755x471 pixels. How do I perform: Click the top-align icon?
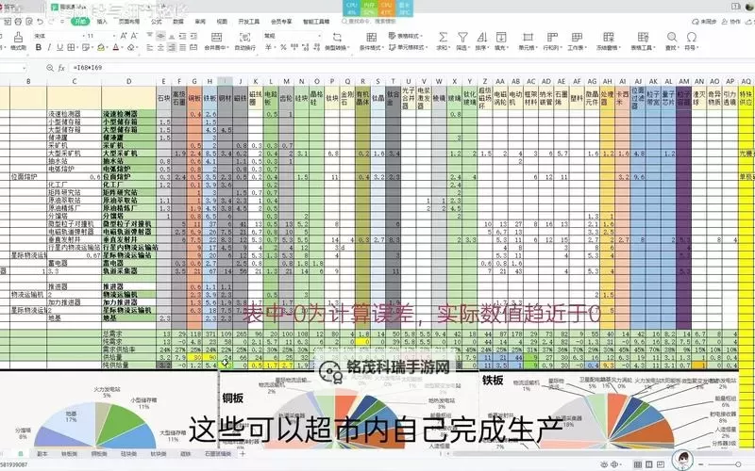150,36
